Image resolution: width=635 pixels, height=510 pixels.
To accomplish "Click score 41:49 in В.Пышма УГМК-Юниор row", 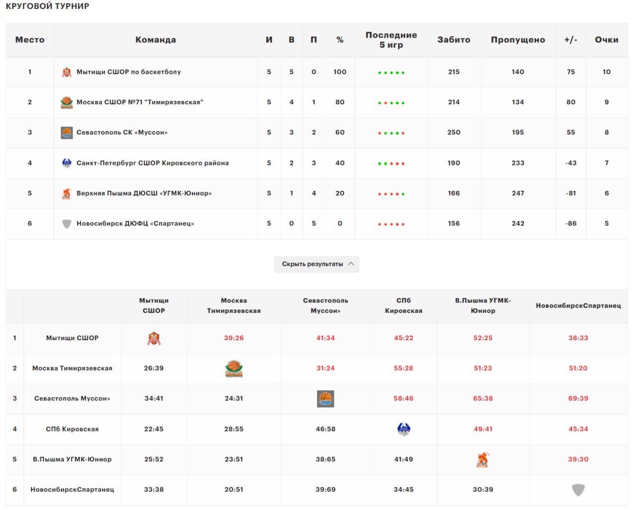I will tap(403, 460).
